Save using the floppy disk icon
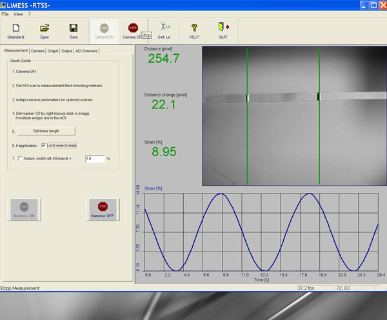Image resolution: width=387 pixels, height=320 pixels. pos(74,28)
